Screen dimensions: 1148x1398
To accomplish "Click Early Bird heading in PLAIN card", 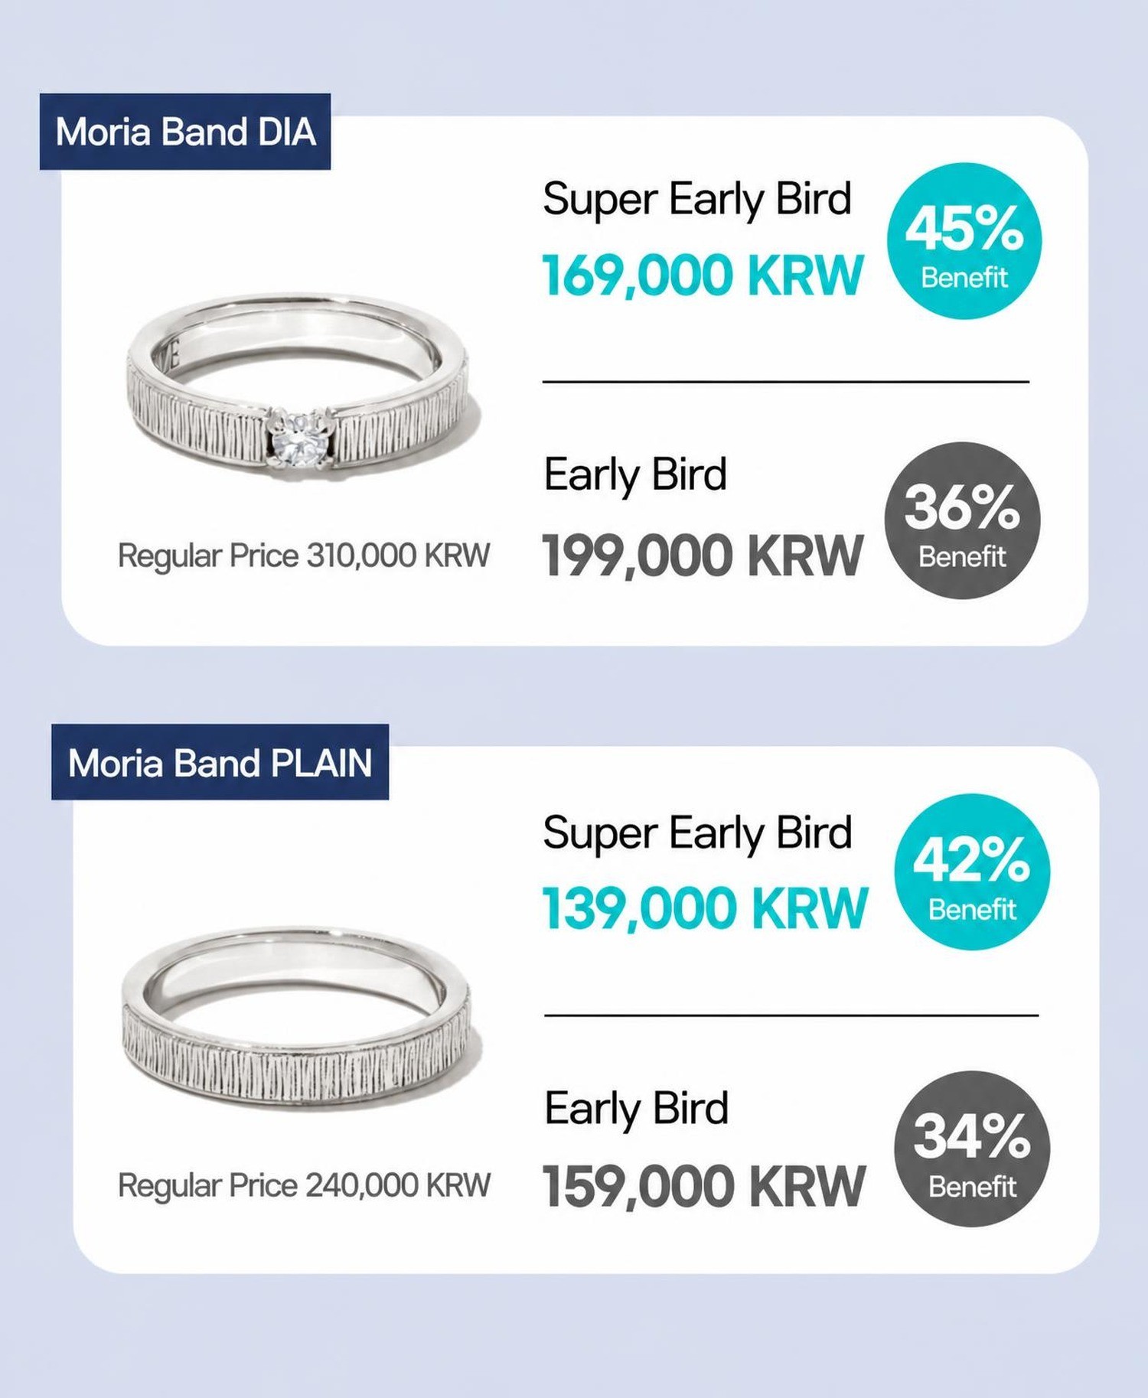I will pyautogui.click(x=636, y=1110).
